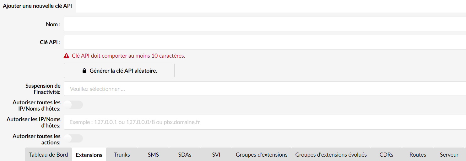Image resolution: width=466 pixels, height=161 pixels.
Task: Switch to Groupes d'extensions évolués tab
Action: pyautogui.click(x=331, y=154)
